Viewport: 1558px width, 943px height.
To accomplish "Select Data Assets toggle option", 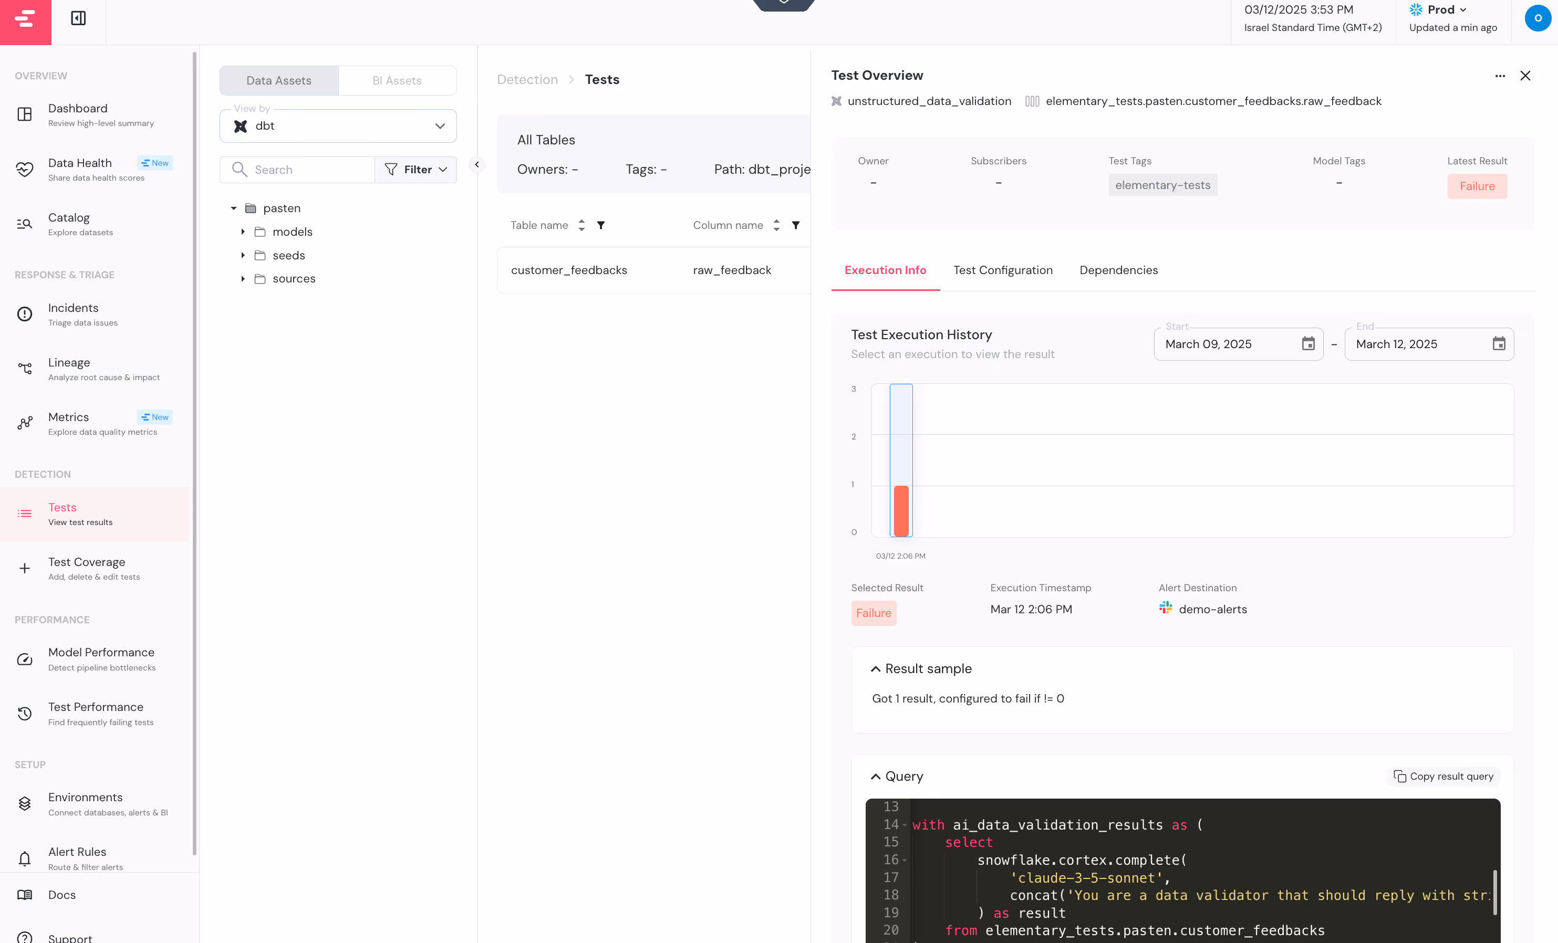I will 279,81.
